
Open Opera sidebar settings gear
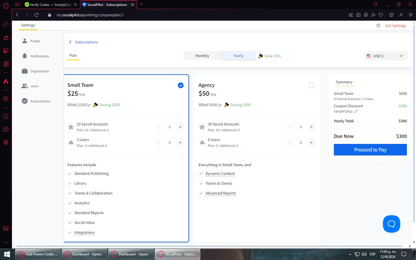(x=6, y=142)
